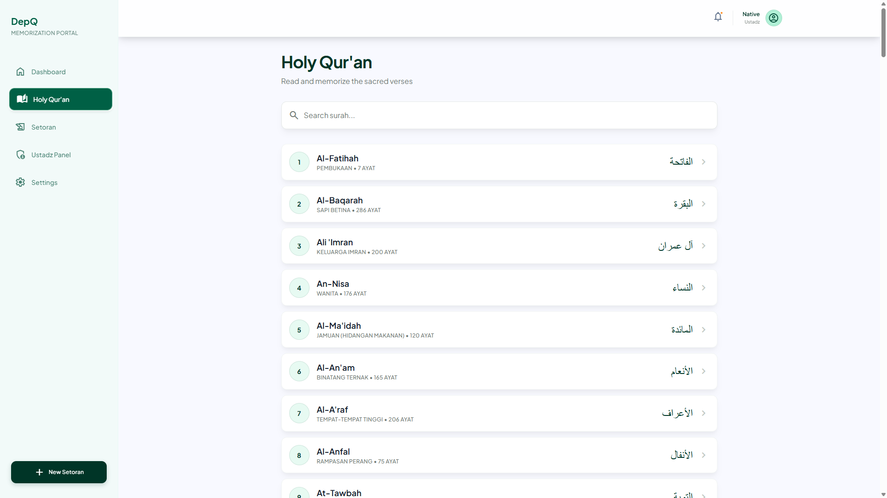Click the Al-An'am surah title

(335, 368)
